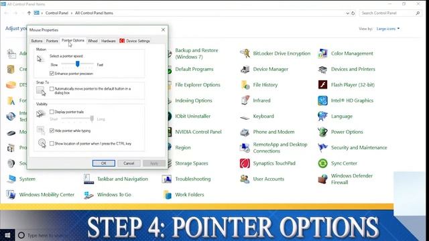Open the Backup and Restore (Windows 7) link

tap(196, 54)
